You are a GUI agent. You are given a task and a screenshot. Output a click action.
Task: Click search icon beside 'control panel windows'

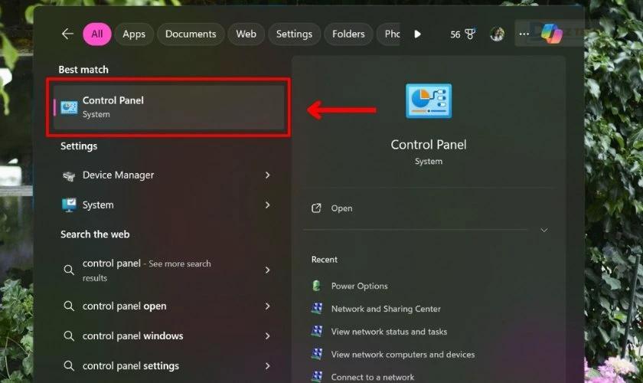[x=69, y=336]
